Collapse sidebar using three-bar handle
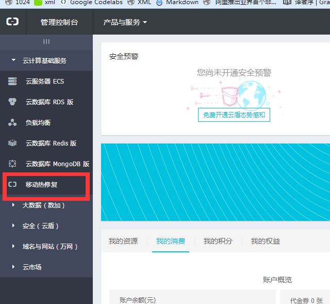This screenshot has width=330, height=304. 46,42
